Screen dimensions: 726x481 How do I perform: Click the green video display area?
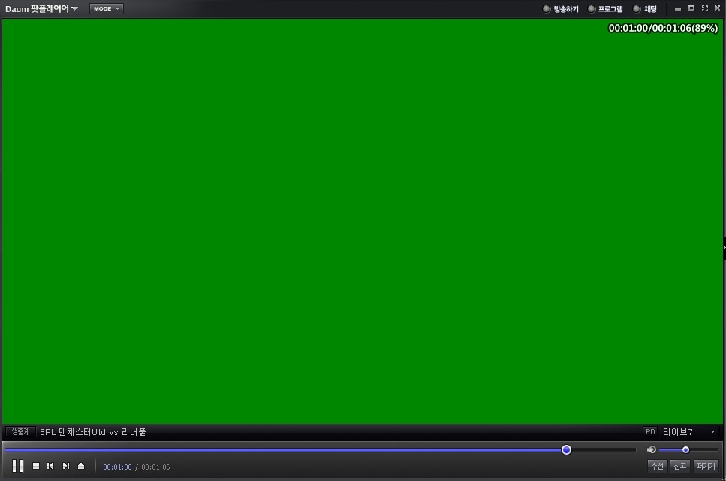point(362,221)
